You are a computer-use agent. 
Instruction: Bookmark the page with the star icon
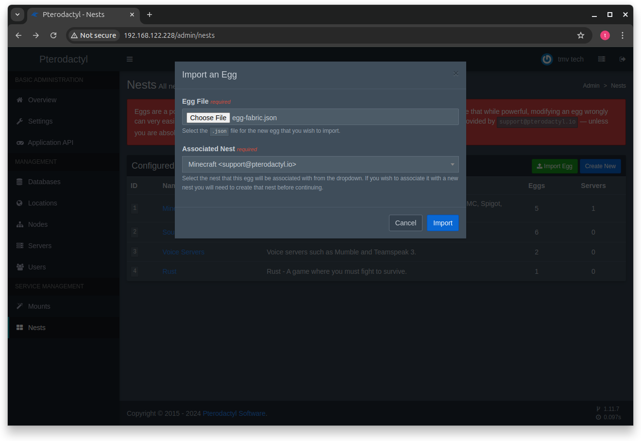(x=581, y=35)
